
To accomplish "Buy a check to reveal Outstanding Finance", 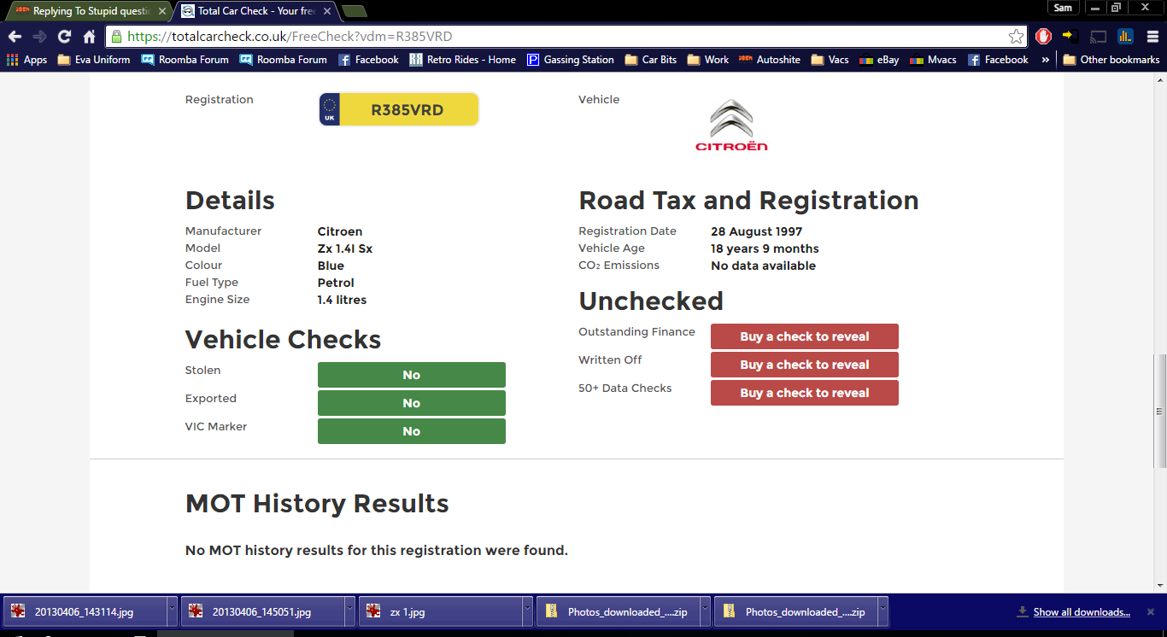I will tap(804, 336).
